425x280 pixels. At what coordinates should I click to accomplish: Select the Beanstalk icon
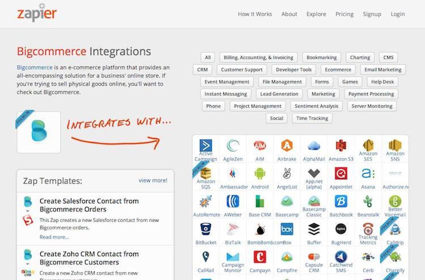tap(368, 201)
